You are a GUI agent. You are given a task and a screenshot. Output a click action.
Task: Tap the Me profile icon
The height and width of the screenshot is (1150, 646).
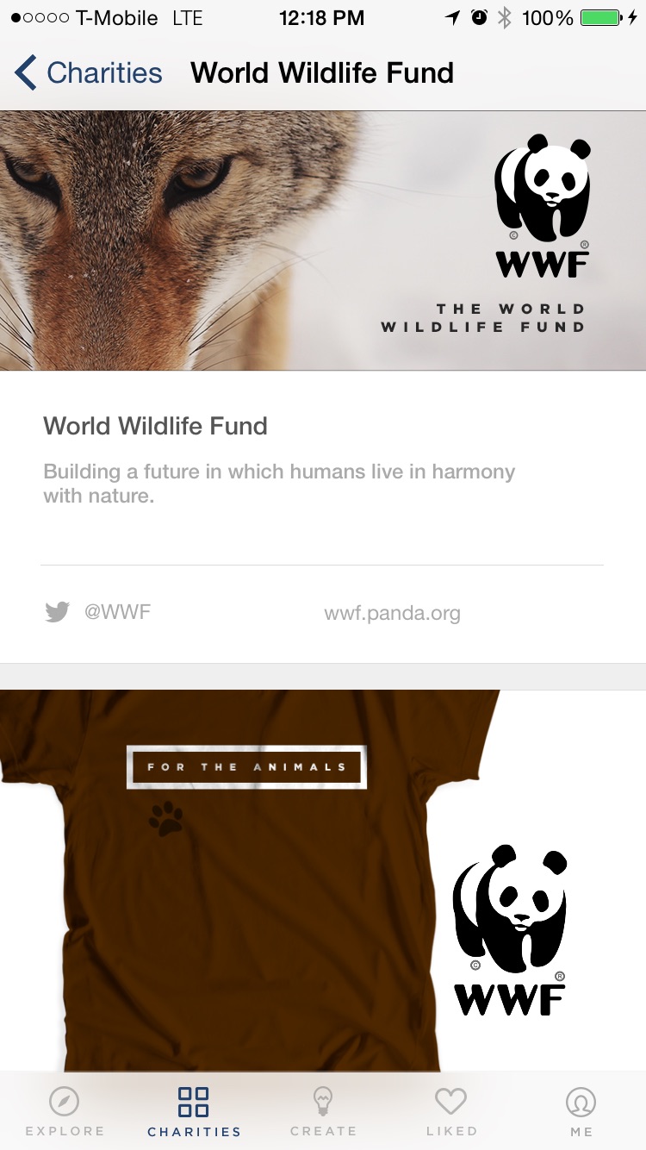(581, 1101)
